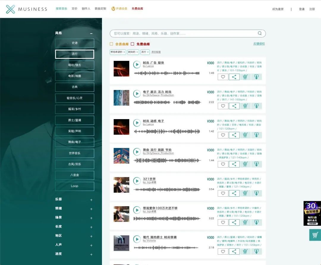Add 321世界 to the cart
The image size is (321, 265).
click(245, 193)
